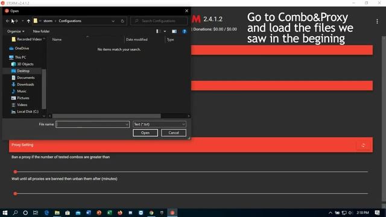Screen dimensions: 386x217
Task: Cancel the Open dialog
Action: [x=174, y=133]
